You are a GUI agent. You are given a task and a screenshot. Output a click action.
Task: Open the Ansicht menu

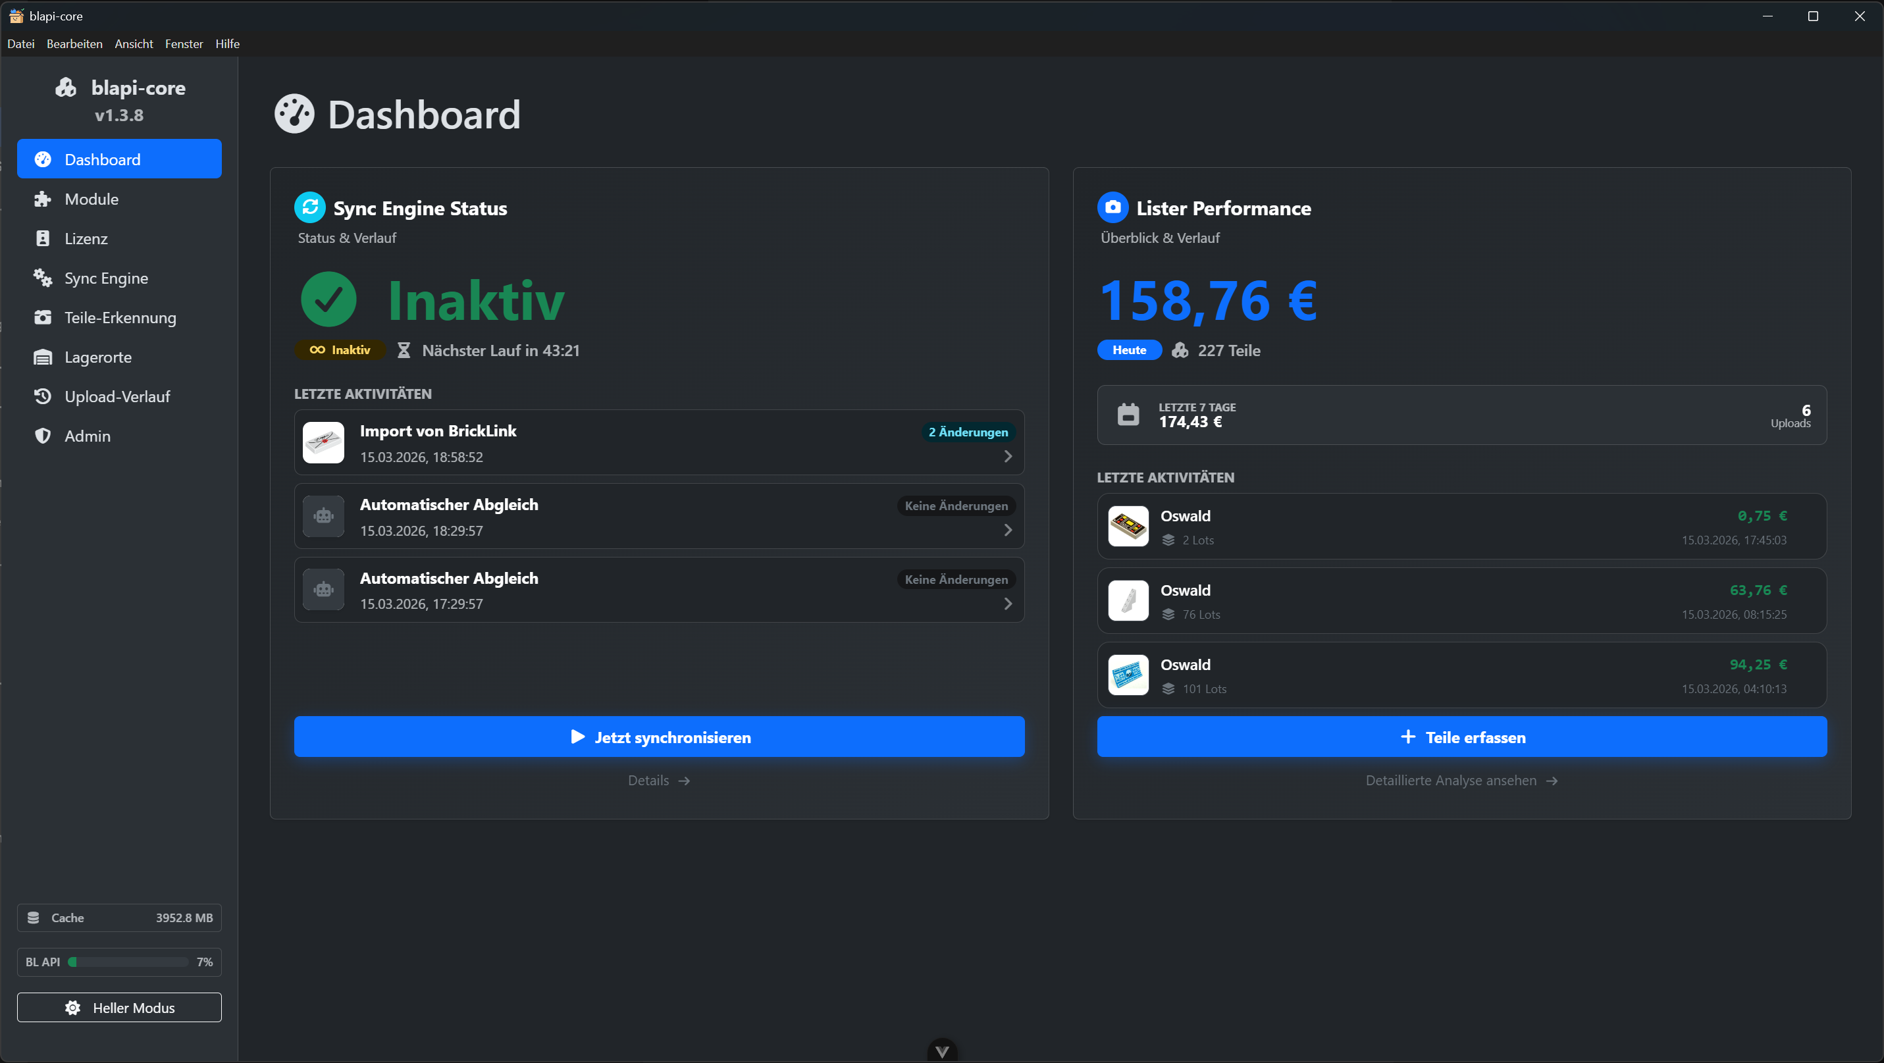pos(134,44)
